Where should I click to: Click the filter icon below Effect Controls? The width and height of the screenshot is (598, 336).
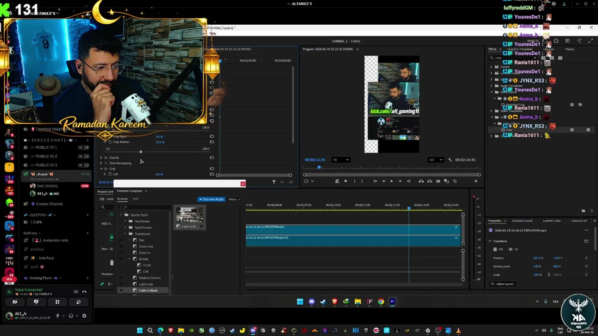pos(274,182)
